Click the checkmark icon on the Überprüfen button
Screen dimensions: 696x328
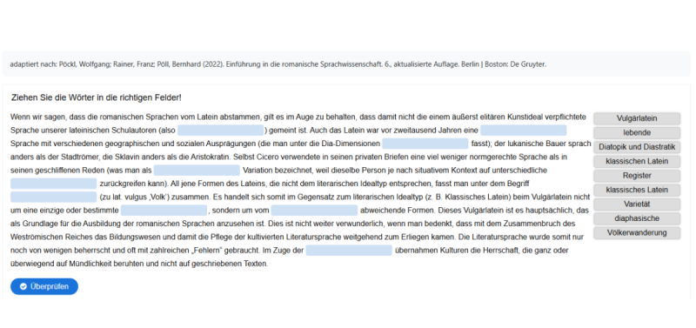point(23,287)
